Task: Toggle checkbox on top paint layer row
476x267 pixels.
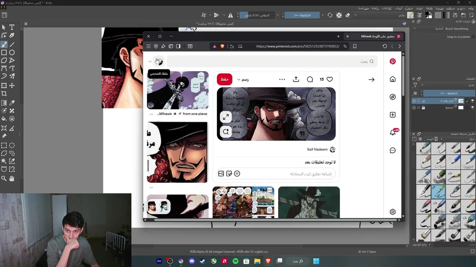Action: tap(467, 101)
